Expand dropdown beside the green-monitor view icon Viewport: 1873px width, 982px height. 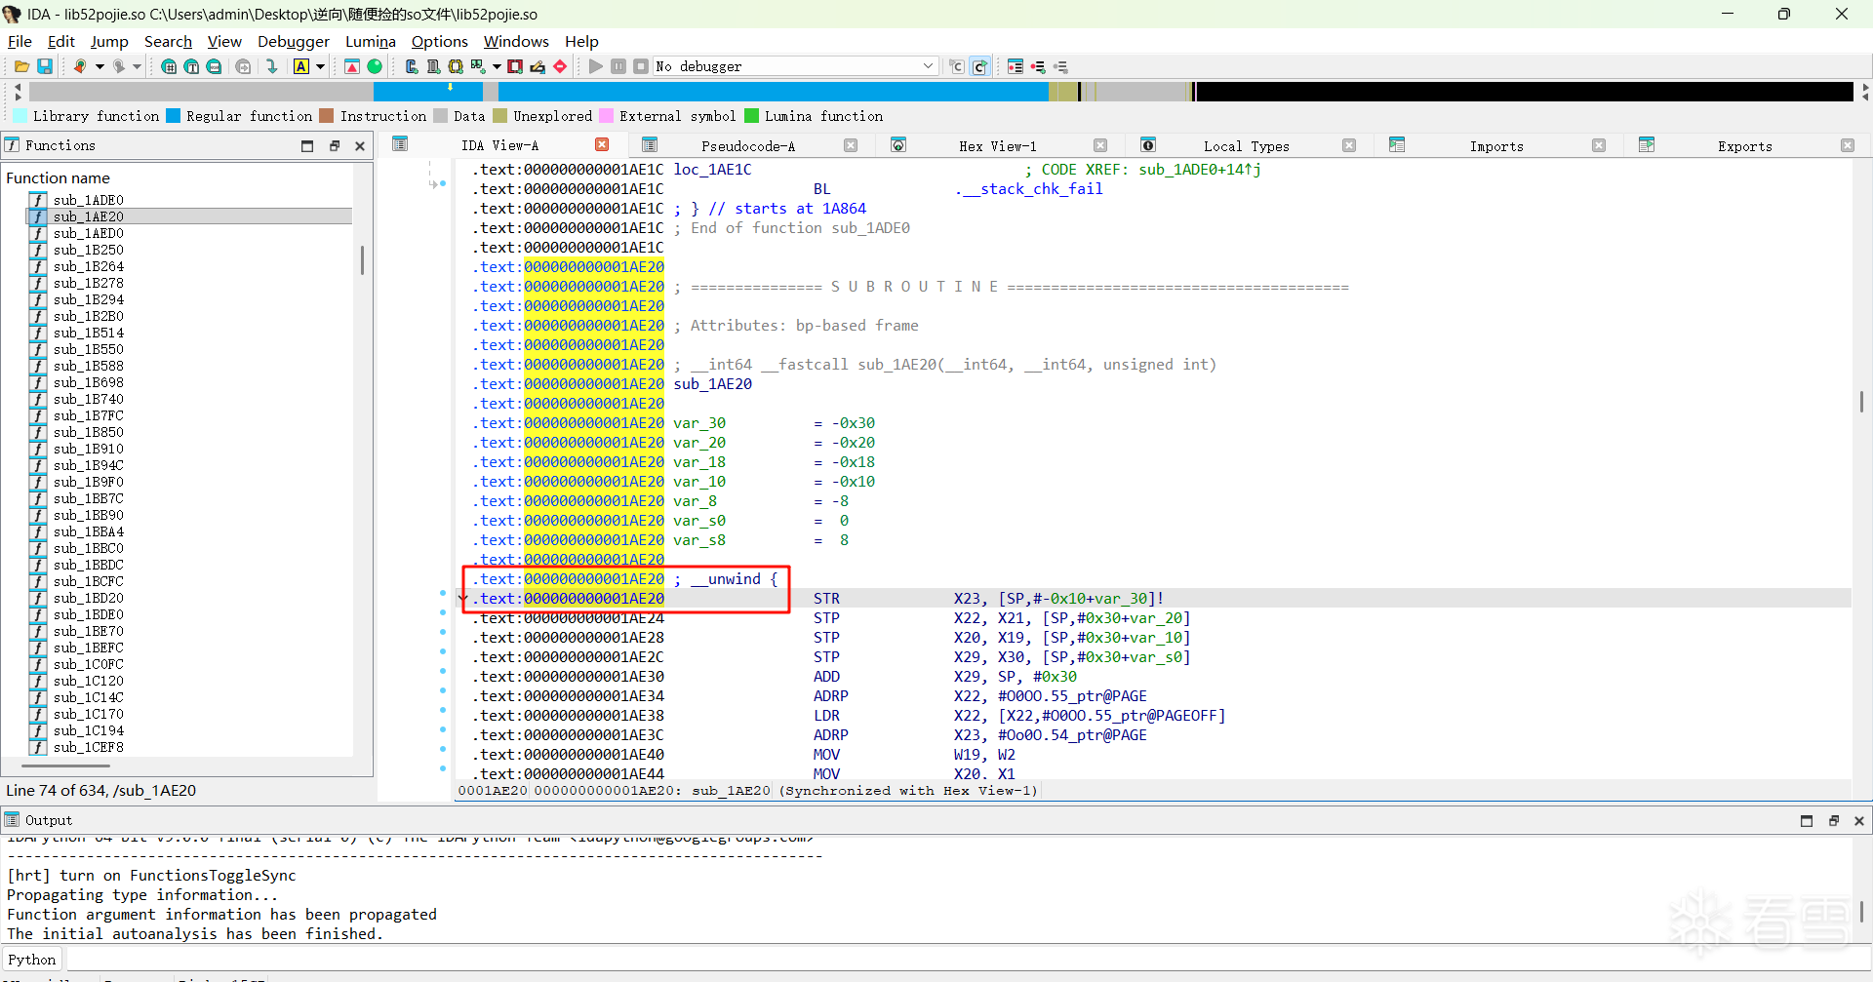click(x=497, y=66)
